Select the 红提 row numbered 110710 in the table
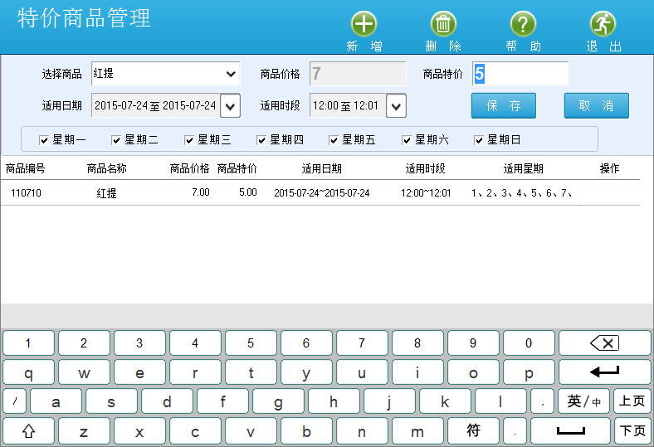 [x=320, y=193]
